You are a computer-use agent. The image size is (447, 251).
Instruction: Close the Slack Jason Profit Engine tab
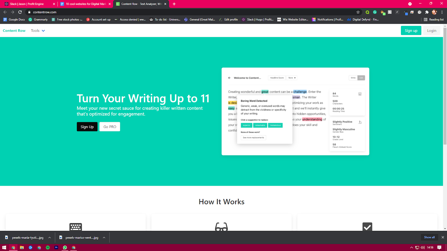coord(54,4)
